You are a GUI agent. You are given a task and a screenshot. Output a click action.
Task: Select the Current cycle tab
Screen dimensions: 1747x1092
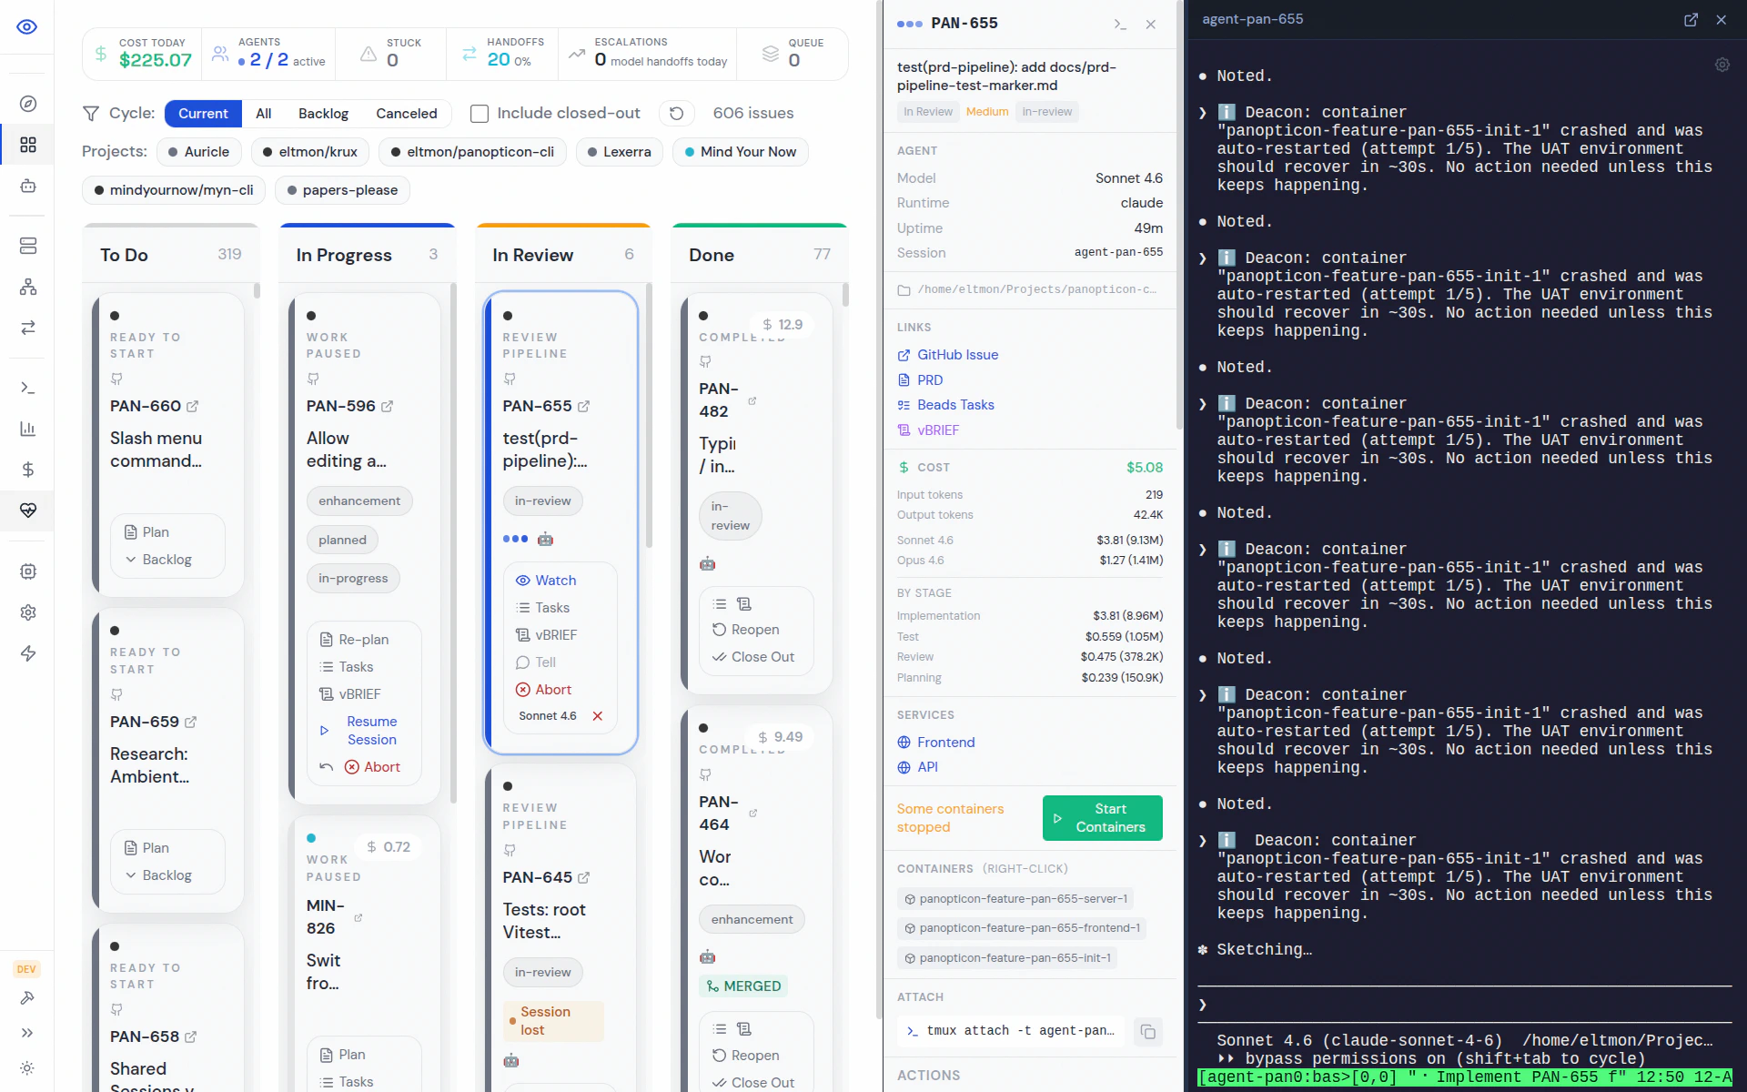coord(203,114)
